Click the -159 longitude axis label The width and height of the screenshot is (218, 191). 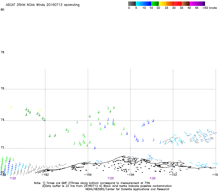[x=88, y=175]
